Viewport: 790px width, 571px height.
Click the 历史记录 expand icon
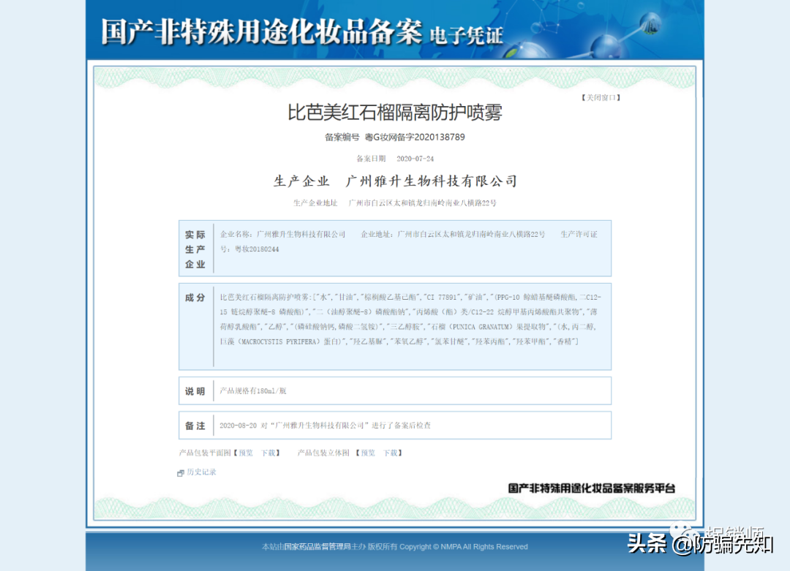pos(181,473)
